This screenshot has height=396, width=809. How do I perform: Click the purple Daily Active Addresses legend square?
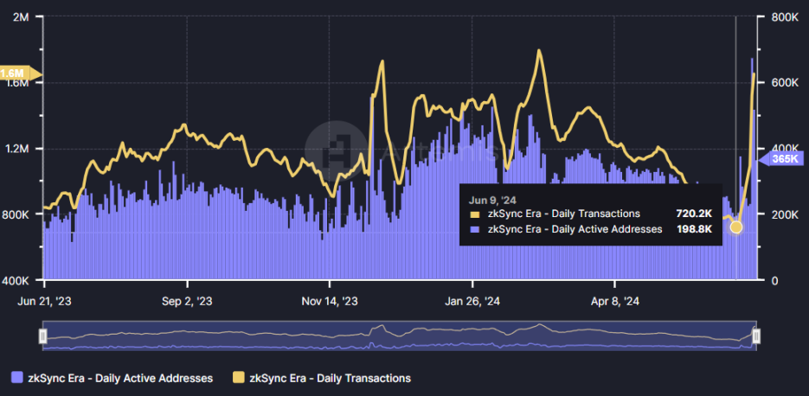click(17, 378)
